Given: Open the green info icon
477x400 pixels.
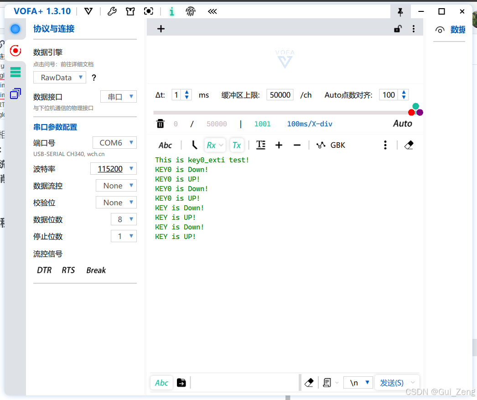Looking at the screenshot, I should pyautogui.click(x=172, y=11).
